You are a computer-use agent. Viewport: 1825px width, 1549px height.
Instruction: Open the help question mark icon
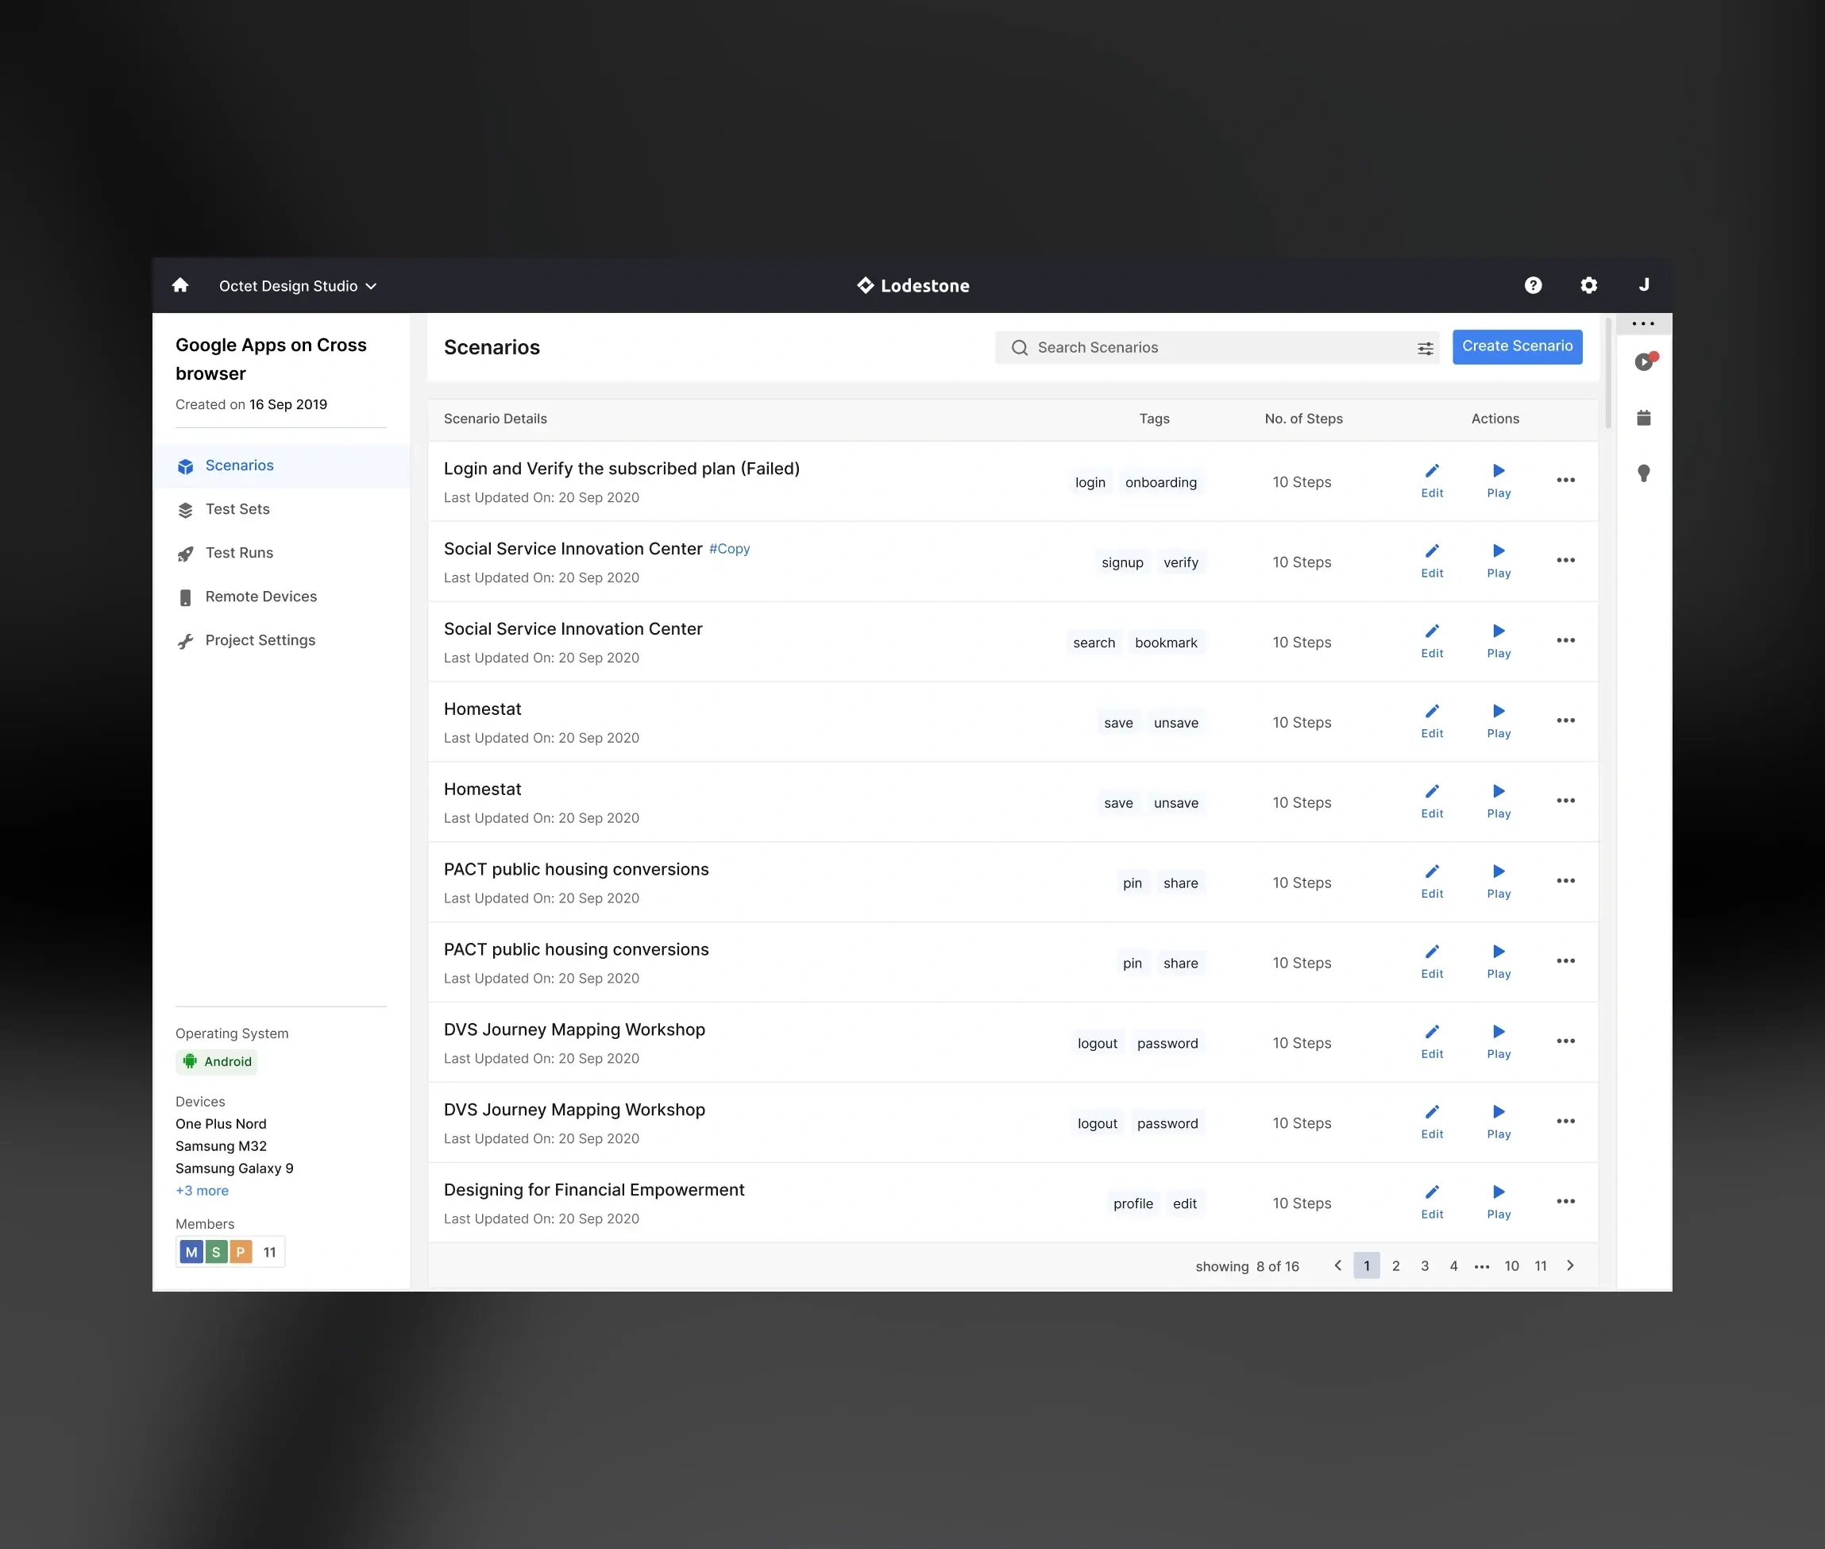point(1533,285)
